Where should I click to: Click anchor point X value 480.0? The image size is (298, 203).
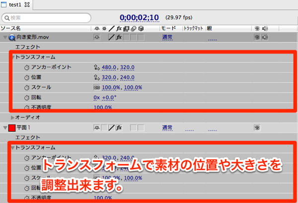coord(109,68)
